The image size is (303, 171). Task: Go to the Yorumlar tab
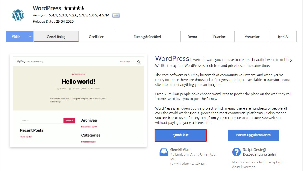tap(252, 37)
